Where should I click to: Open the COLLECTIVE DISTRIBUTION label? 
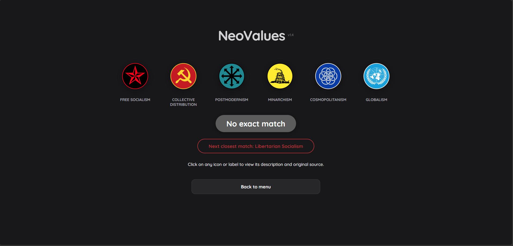(183, 102)
